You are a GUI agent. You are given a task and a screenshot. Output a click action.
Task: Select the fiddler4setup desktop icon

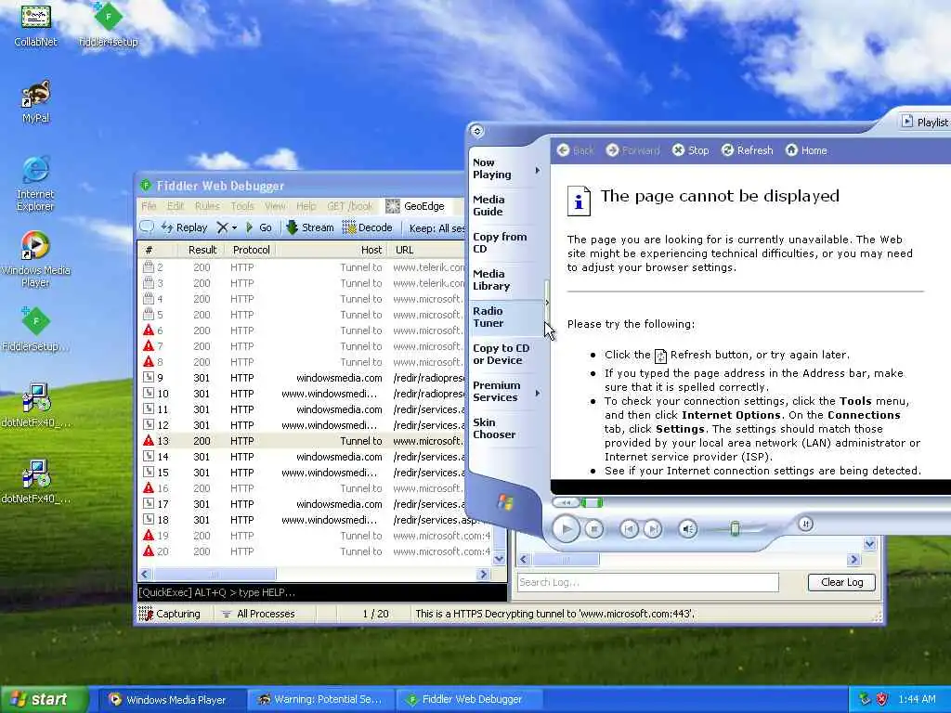tap(108, 24)
